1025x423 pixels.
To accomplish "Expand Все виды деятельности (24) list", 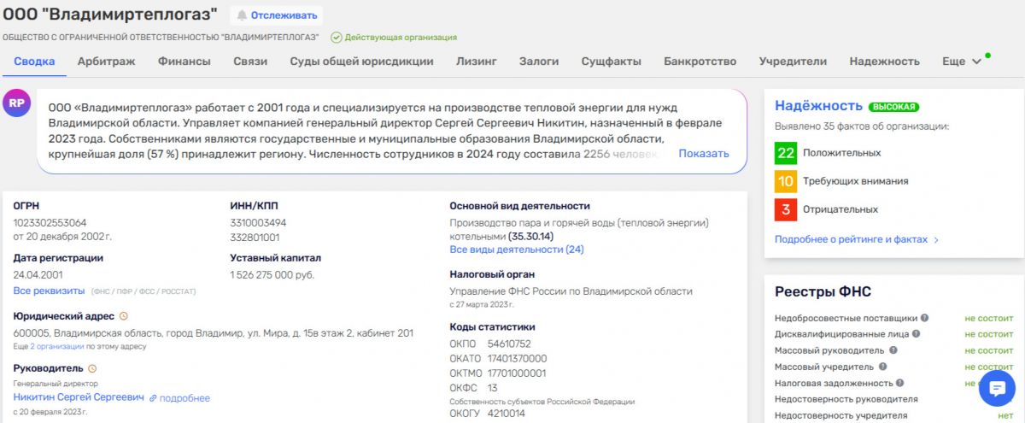I will (516, 250).
